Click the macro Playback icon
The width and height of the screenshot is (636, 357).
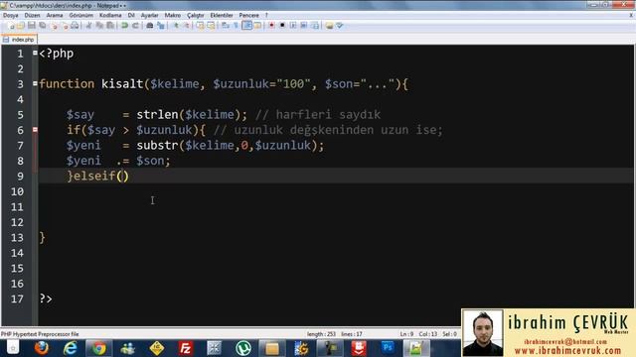point(293,26)
